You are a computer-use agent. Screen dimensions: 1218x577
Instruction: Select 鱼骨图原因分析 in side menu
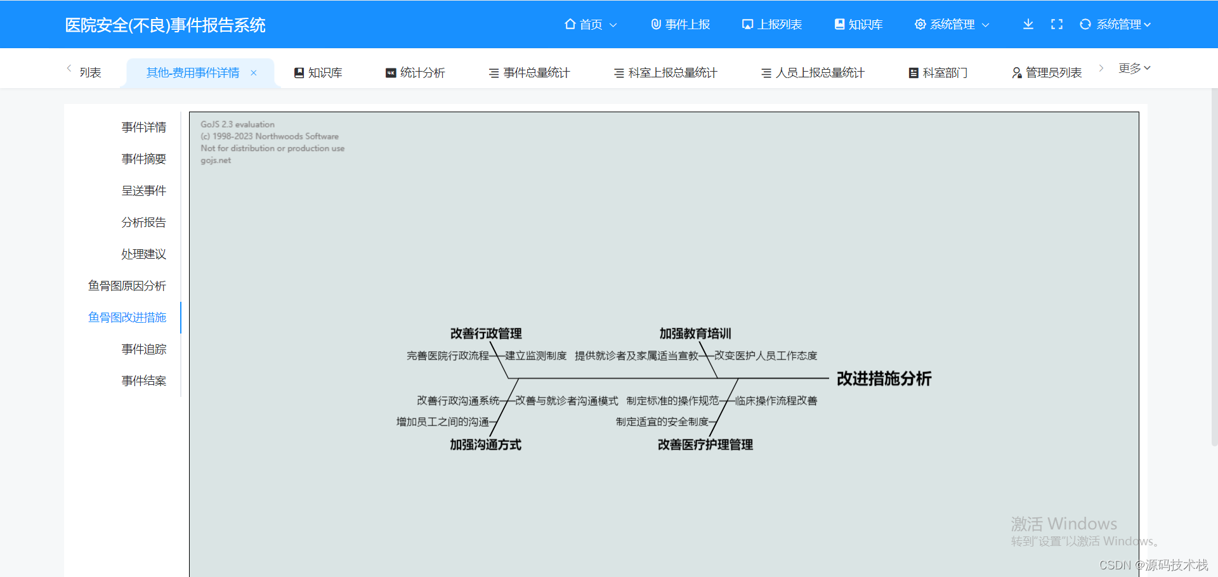pyautogui.click(x=127, y=286)
